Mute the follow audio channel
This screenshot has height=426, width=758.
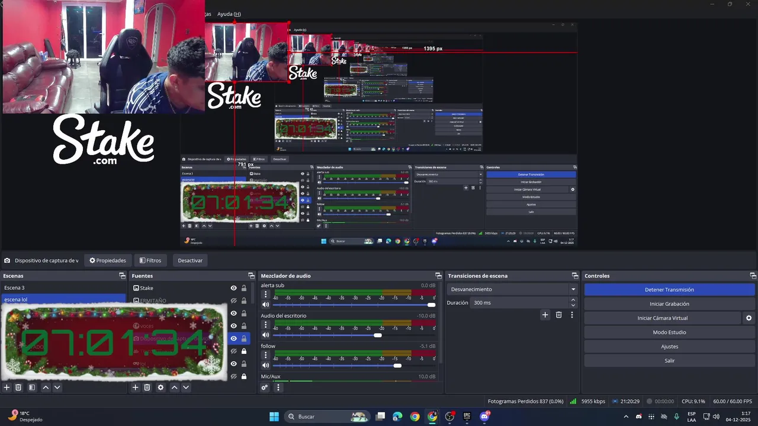coord(265,365)
